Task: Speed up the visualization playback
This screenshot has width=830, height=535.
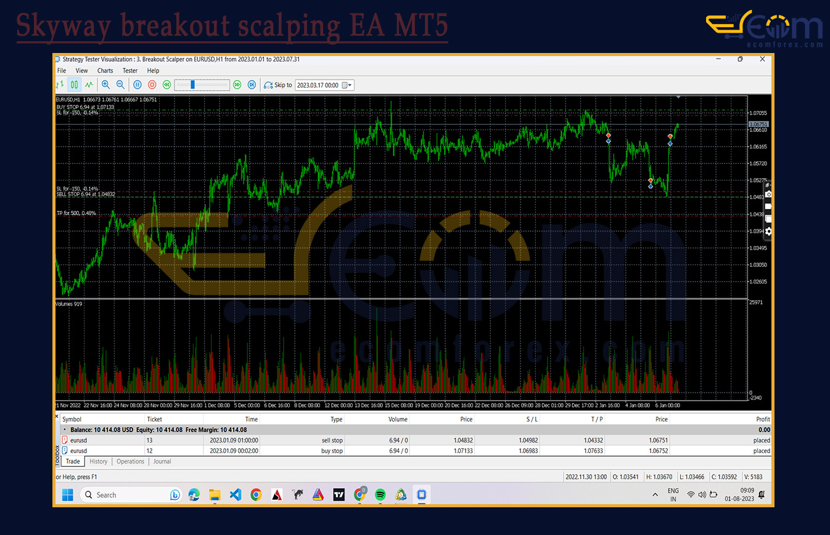Action: point(237,85)
